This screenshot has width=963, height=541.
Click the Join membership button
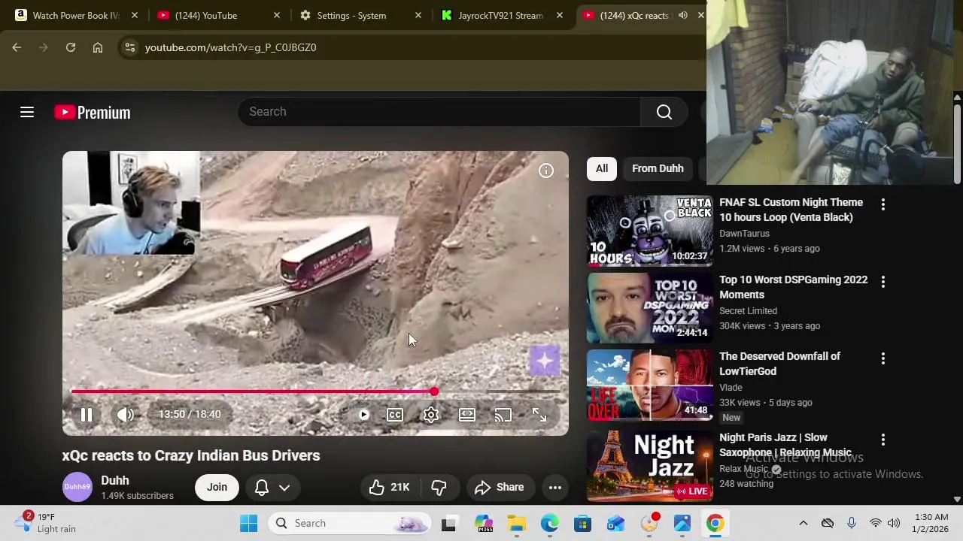pos(217,487)
